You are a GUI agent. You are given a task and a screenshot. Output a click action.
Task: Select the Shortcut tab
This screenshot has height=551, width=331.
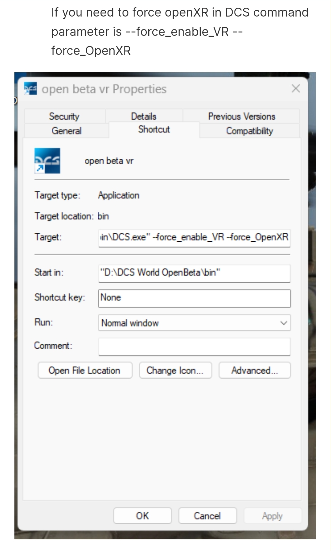click(154, 129)
